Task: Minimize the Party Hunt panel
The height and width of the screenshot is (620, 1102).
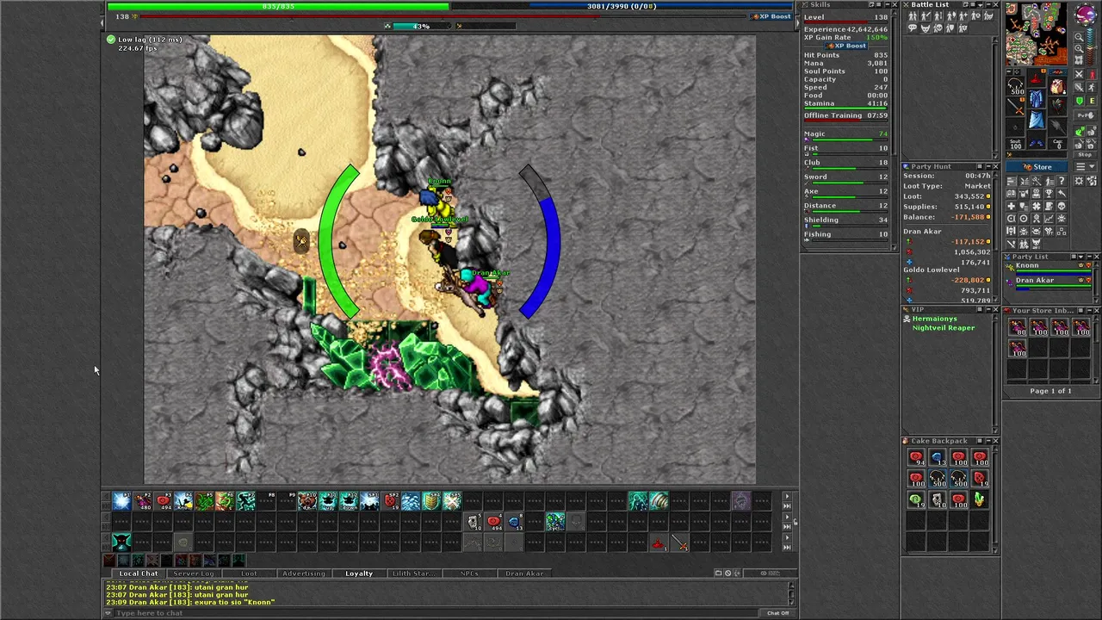Action: (x=988, y=166)
